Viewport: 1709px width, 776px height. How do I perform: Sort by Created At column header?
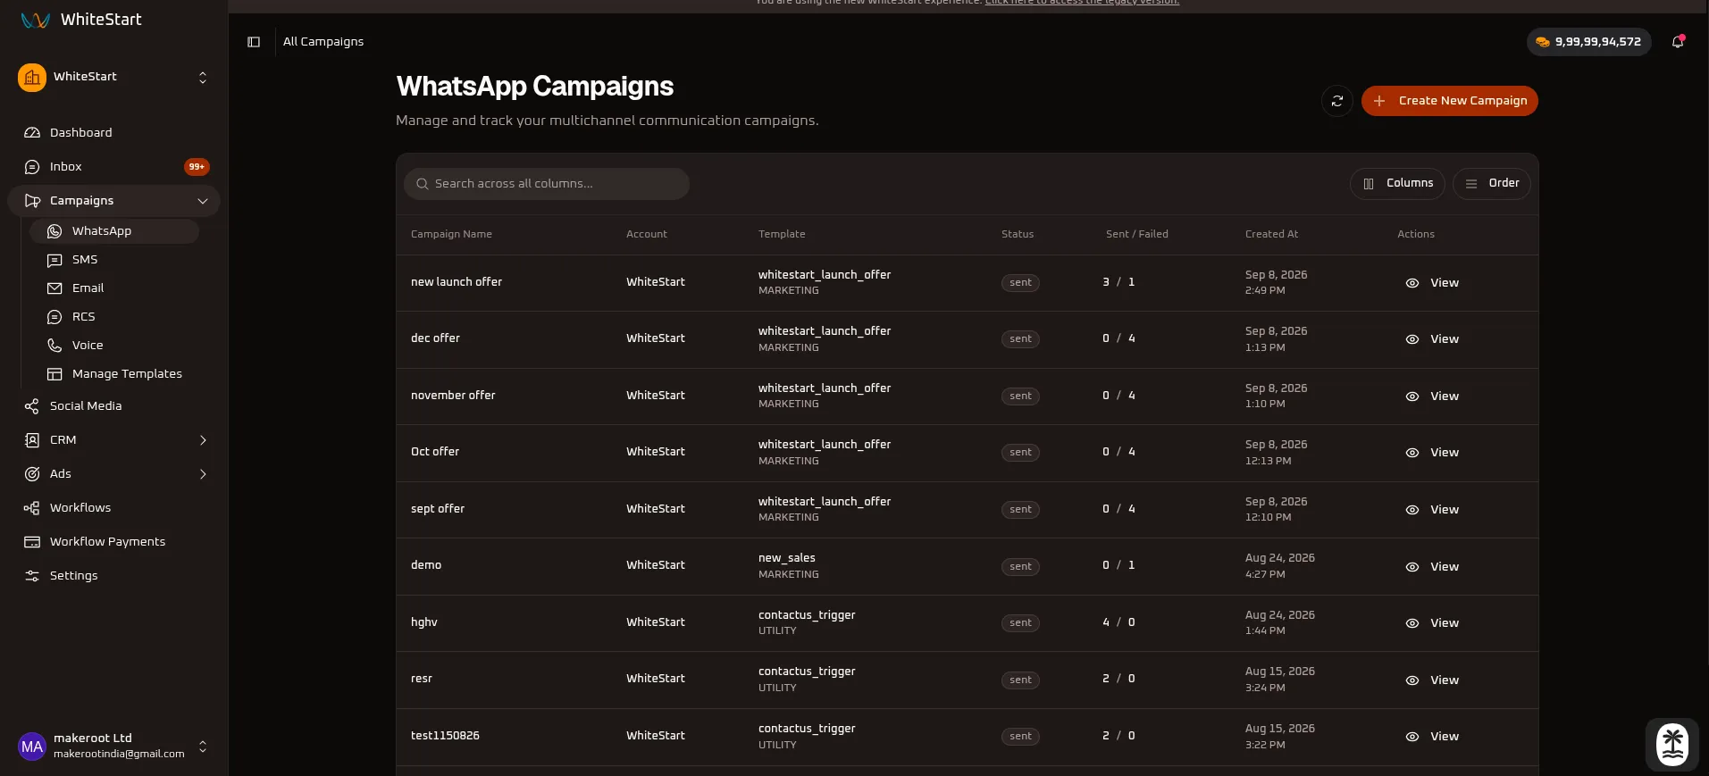point(1271,234)
